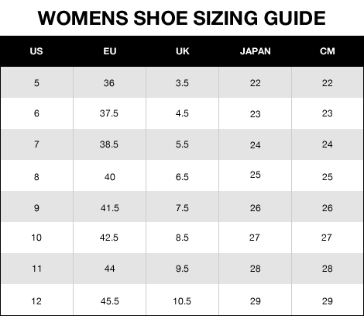Click the US column header
The height and width of the screenshot is (316, 364).
pyautogui.click(x=36, y=51)
